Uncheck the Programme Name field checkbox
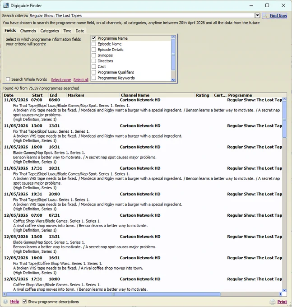292x307 pixels. click(x=94, y=38)
